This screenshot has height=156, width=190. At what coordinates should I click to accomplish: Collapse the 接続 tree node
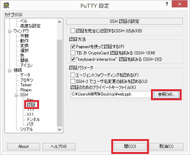pos(9,71)
